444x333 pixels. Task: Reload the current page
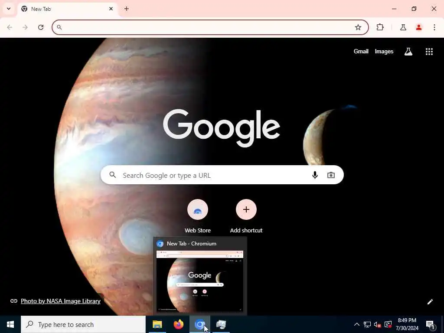pos(41,27)
